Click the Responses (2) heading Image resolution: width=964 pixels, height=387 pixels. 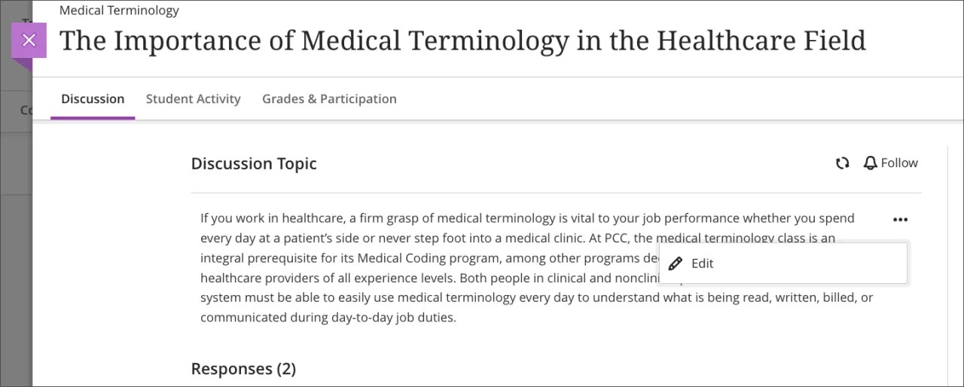243,369
